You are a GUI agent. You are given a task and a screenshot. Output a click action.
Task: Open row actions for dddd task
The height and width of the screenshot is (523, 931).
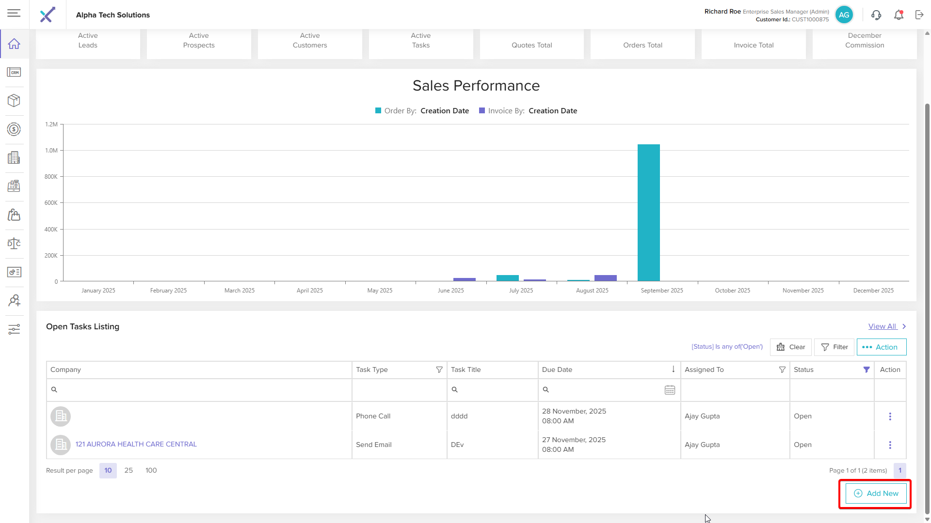click(x=890, y=416)
